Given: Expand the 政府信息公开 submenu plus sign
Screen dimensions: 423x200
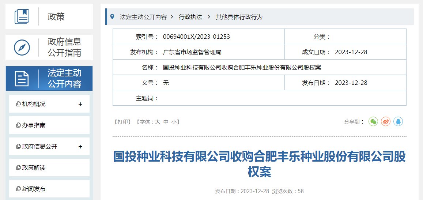Looking at the screenshot, I should (x=80, y=147).
